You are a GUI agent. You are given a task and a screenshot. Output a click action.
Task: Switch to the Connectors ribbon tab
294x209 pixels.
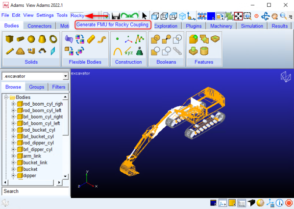[x=40, y=26]
